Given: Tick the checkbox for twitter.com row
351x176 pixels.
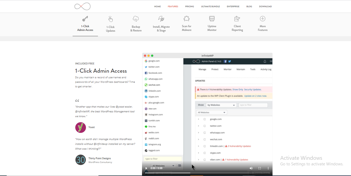Looking at the screenshot, I should (205, 126).
